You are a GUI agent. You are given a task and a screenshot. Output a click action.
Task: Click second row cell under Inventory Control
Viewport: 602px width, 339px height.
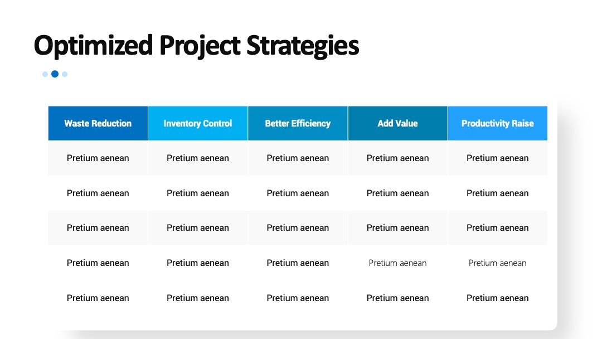click(x=198, y=193)
